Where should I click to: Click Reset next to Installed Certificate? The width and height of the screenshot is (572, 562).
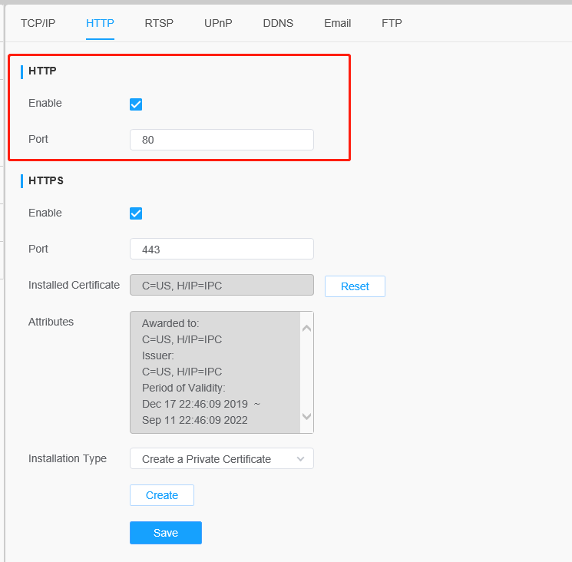click(355, 286)
